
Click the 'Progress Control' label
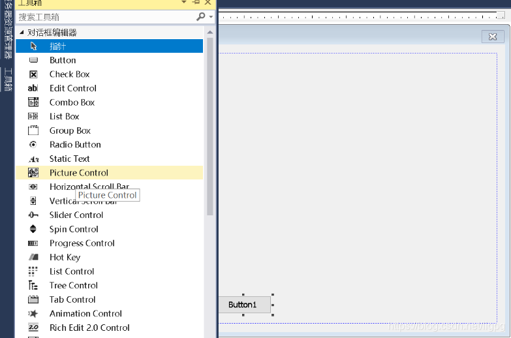point(82,243)
